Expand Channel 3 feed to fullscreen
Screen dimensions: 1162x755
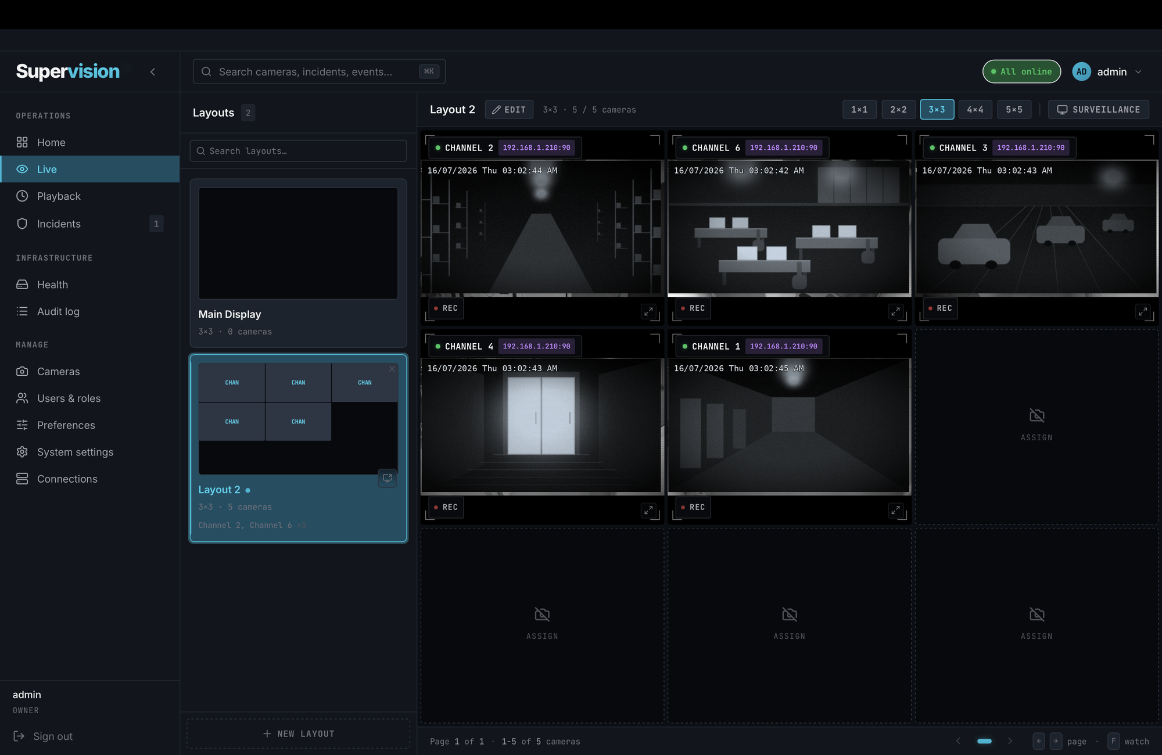click(x=1143, y=312)
